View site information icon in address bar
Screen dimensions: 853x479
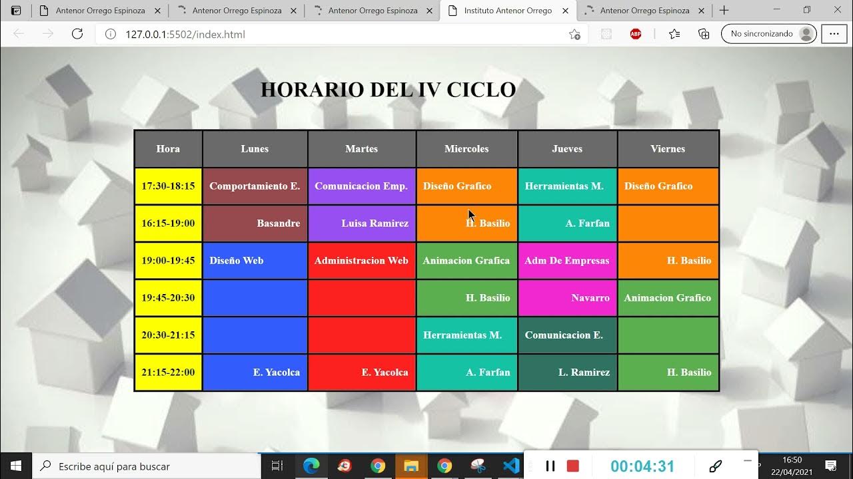click(x=111, y=34)
